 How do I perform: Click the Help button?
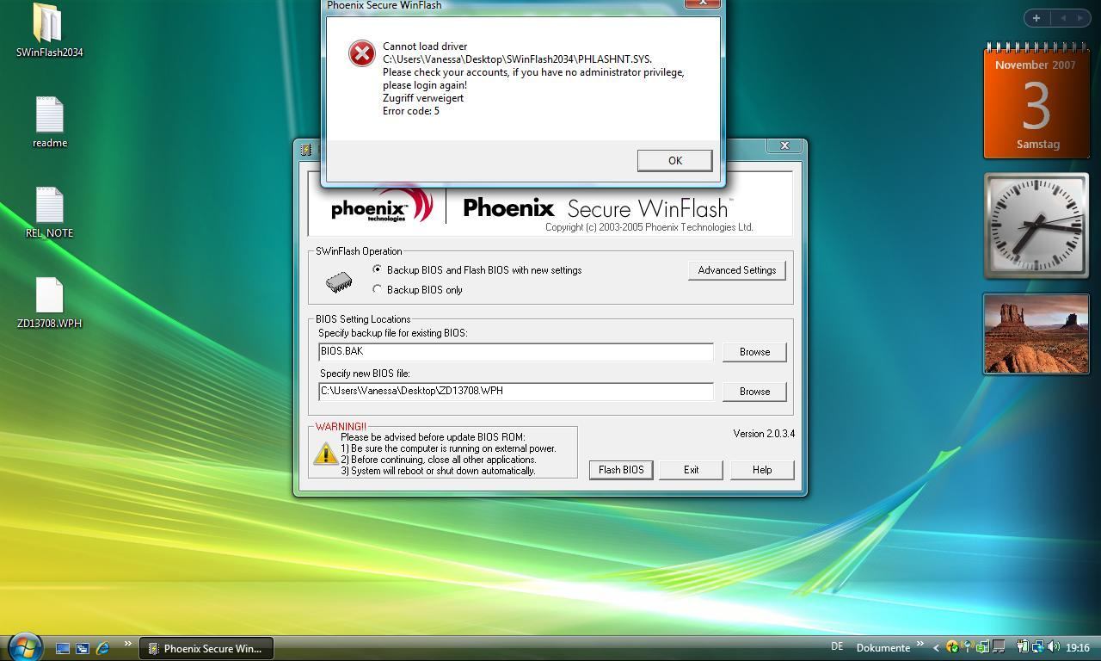coord(761,470)
